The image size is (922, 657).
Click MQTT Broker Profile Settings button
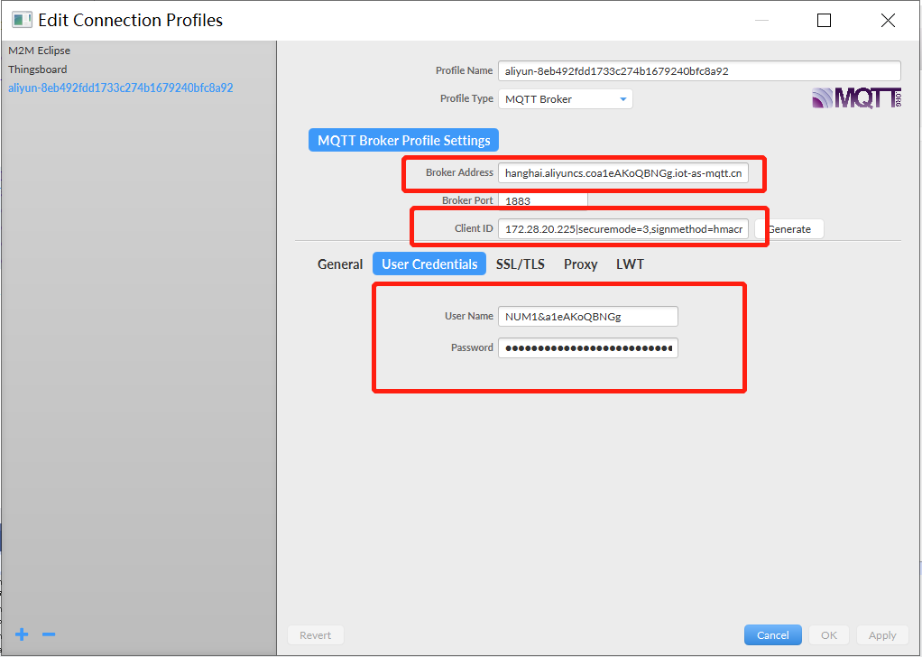(403, 141)
